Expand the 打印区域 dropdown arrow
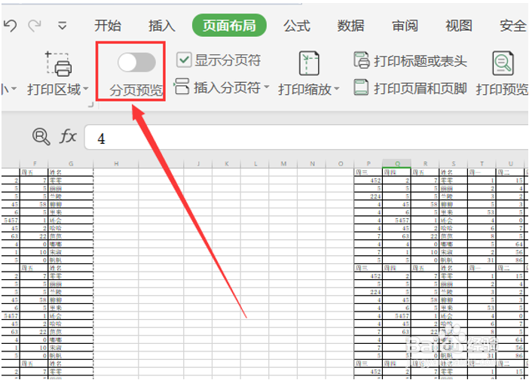The image size is (529, 380). (86, 89)
